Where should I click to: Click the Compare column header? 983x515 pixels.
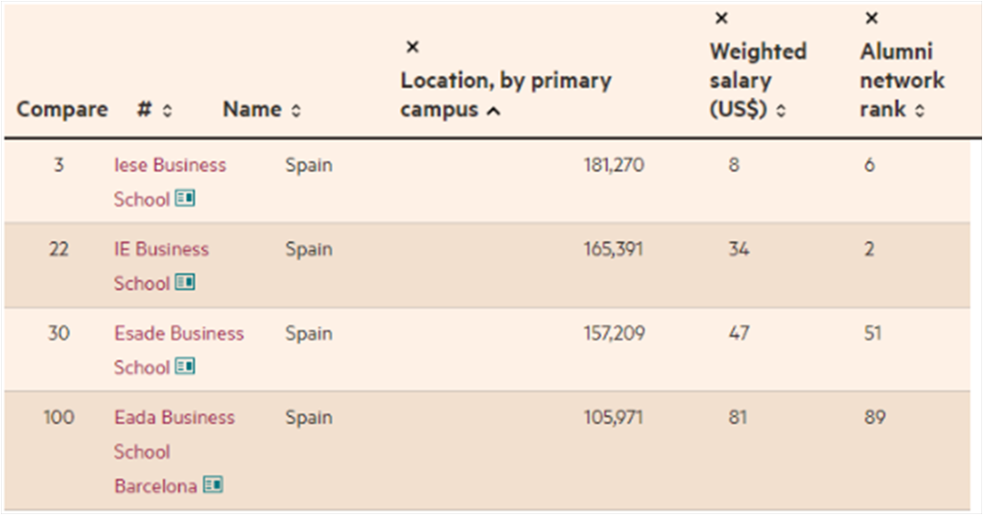pyautogui.click(x=62, y=109)
